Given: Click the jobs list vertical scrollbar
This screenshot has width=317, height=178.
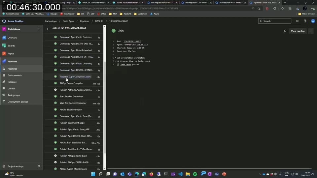Looking at the screenshot, I should (105, 107).
